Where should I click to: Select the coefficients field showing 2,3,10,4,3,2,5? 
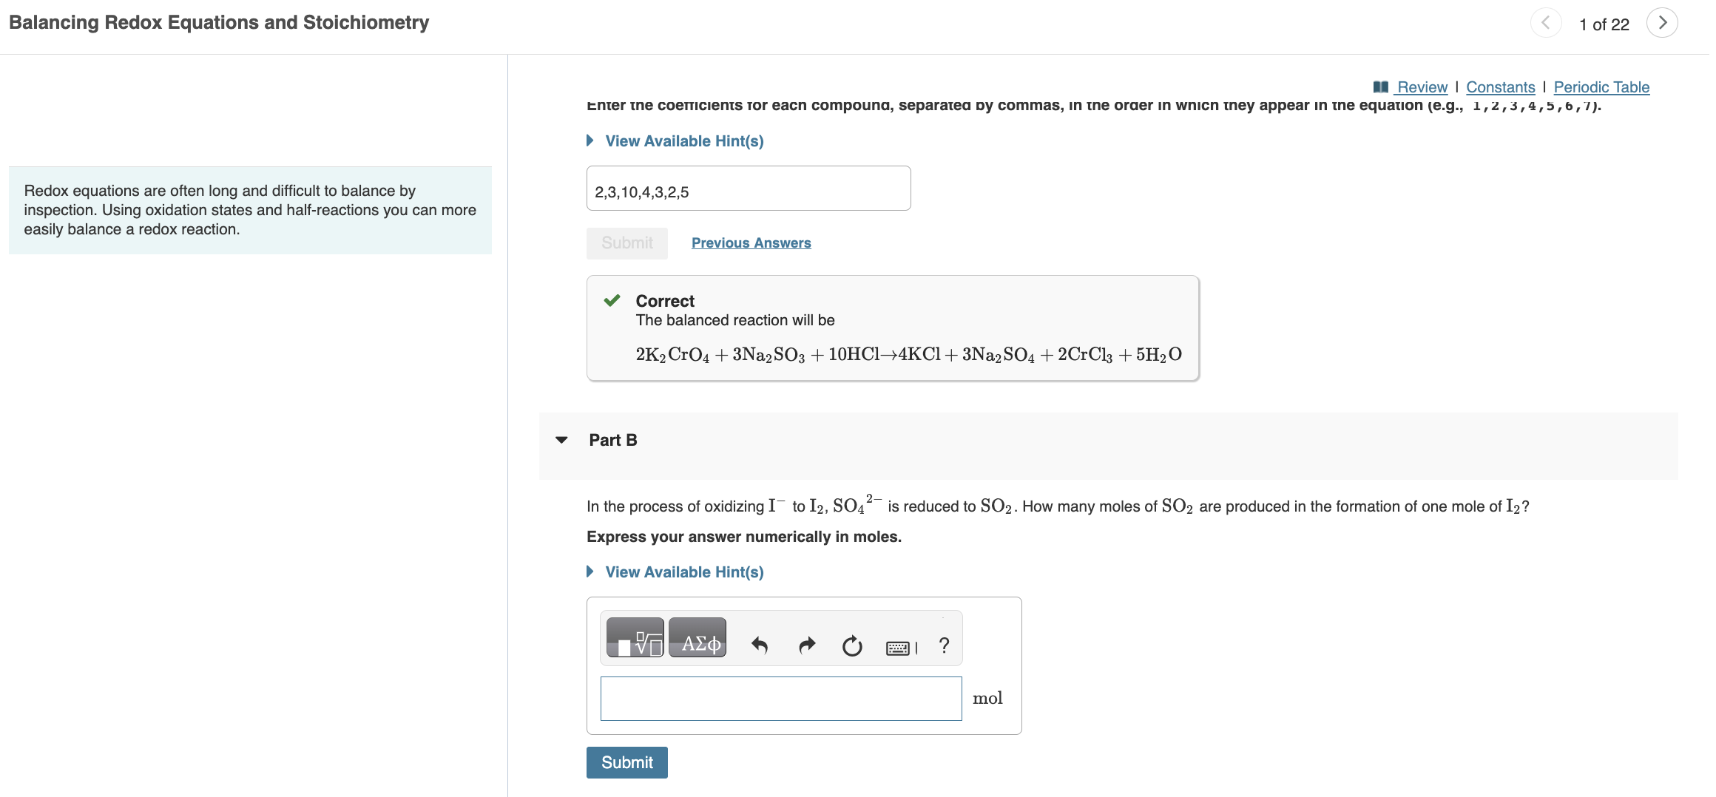pyautogui.click(x=749, y=189)
